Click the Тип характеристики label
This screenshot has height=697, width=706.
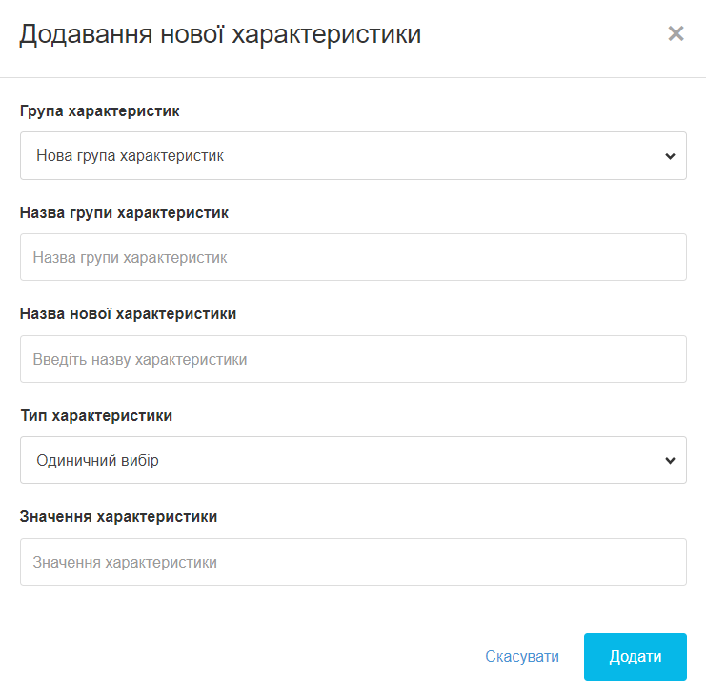96,416
